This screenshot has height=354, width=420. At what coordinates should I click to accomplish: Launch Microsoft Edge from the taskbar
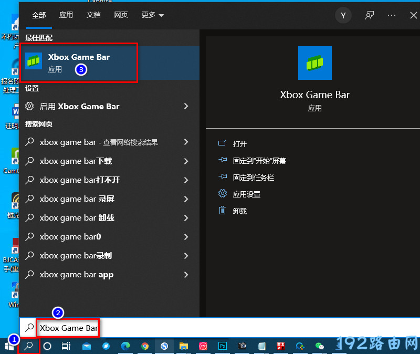tap(125, 346)
